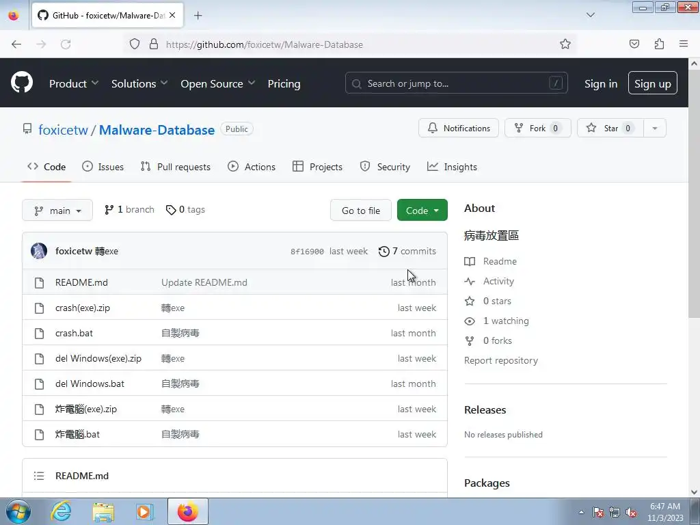Image resolution: width=700 pixels, height=525 pixels.
Task: Bookmark this page with the star icon
Action: point(565,44)
